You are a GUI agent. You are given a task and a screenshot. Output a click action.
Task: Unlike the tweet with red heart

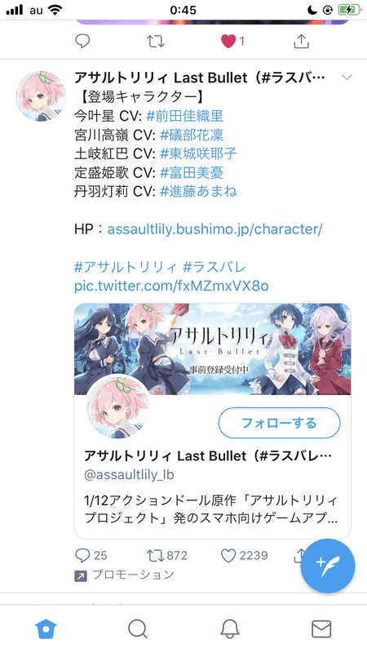coord(228,41)
